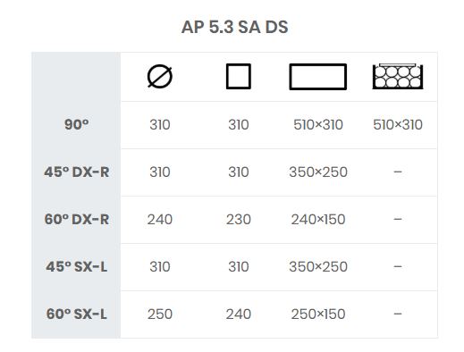
Task: Click the 250×150 value in 60° SX-L row
Action: (318, 314)
